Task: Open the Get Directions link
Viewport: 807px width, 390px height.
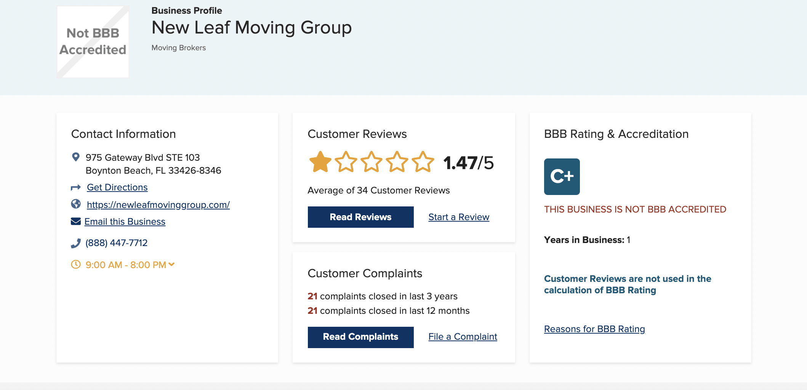Action: click(117, 187)
